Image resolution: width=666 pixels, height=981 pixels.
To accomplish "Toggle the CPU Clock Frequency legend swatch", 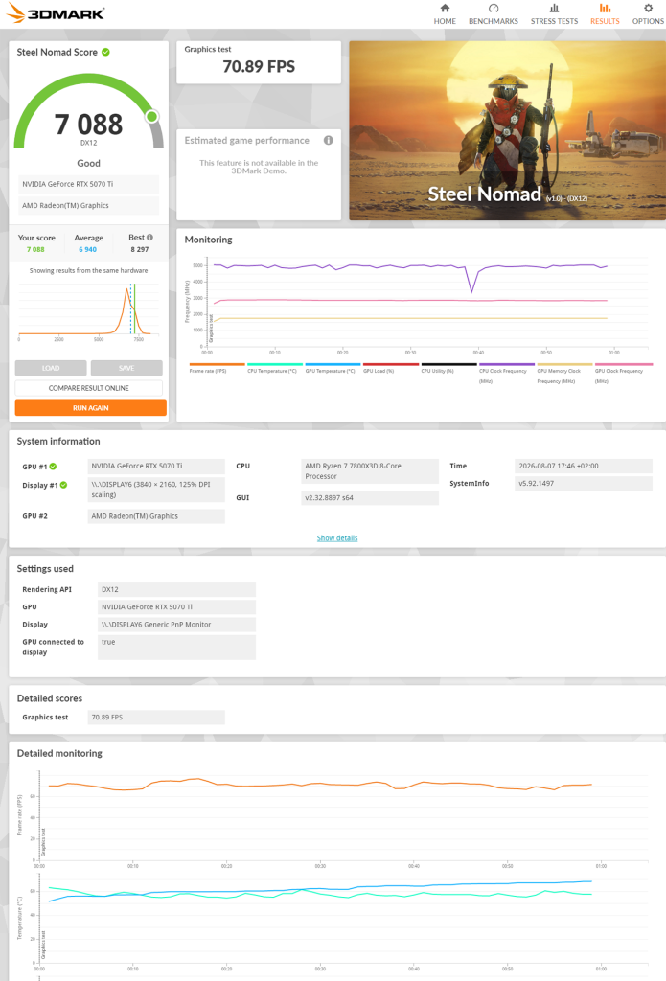I will pos(507,364).
